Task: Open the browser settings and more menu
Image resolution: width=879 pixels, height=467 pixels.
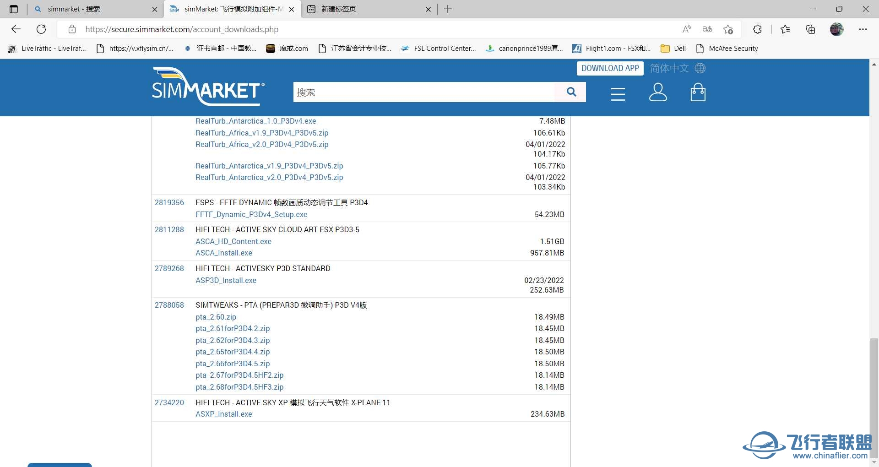Action: click(863, 29)
